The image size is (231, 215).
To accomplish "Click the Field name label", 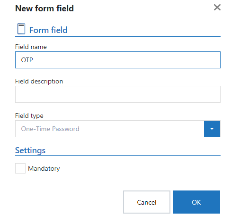I will (x=31, y=47).
